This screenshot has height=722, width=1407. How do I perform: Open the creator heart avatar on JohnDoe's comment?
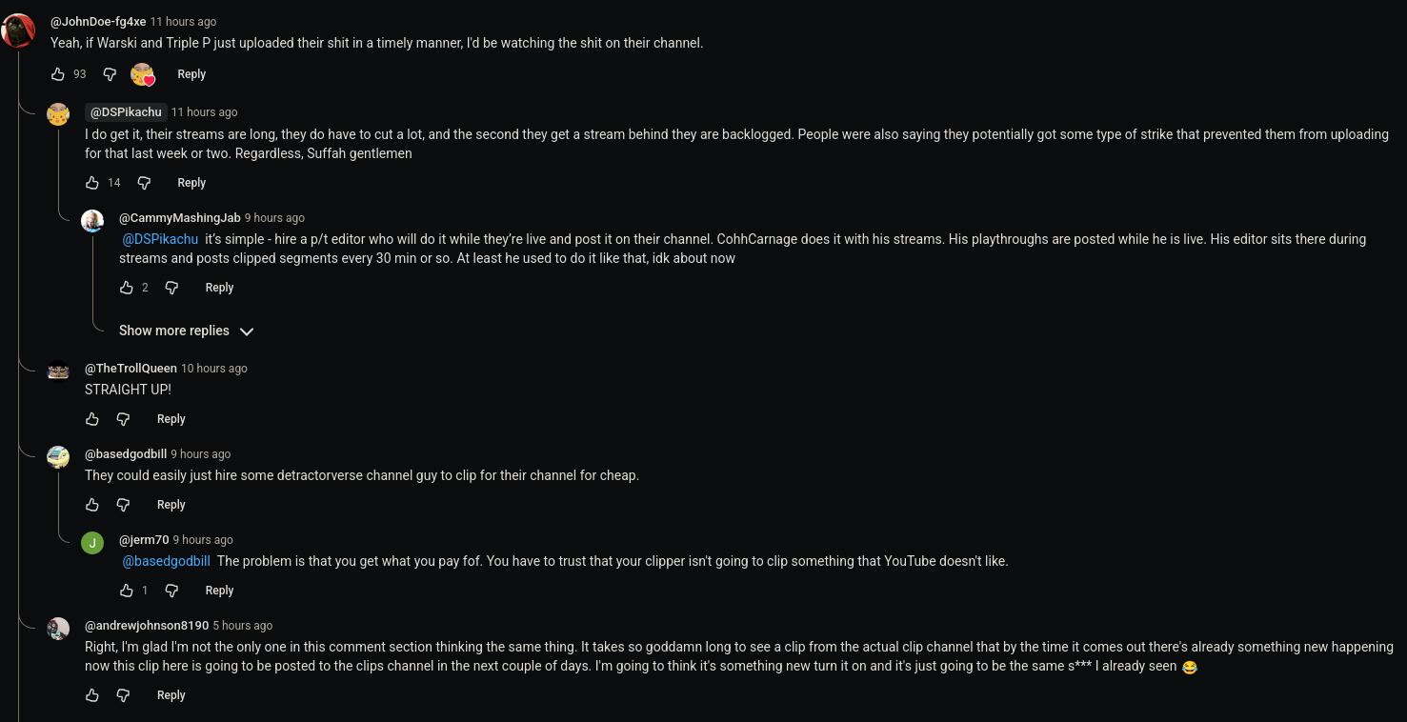click(143, 74)
